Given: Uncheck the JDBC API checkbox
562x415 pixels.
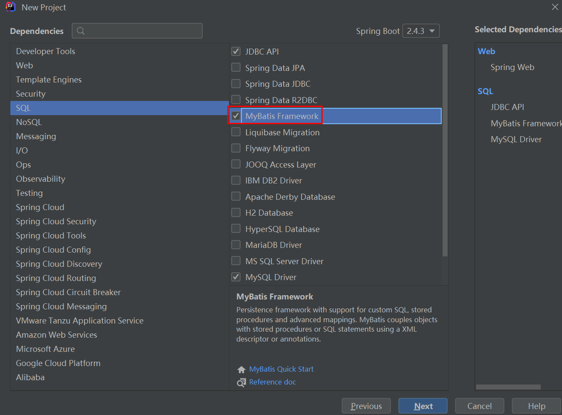Looking at the screenshot, I should pos(236,52).
